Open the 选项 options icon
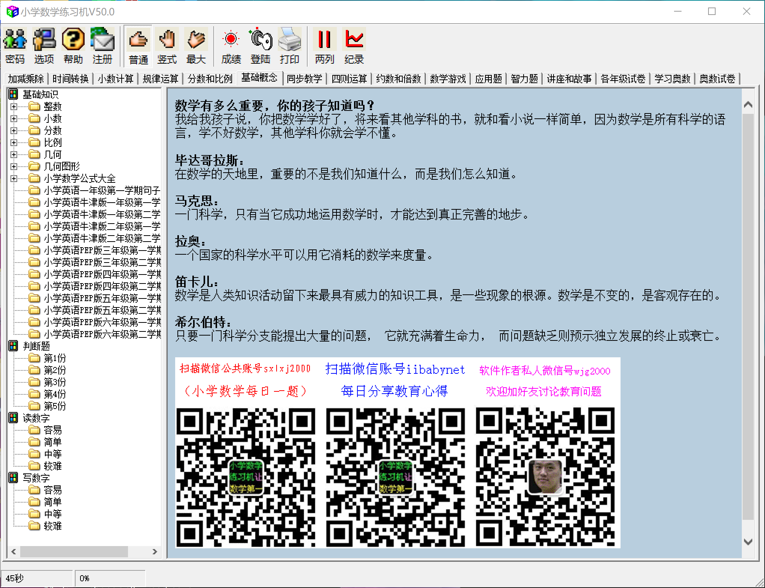Screen dimensions: 765x588 (x=44, y=46)
